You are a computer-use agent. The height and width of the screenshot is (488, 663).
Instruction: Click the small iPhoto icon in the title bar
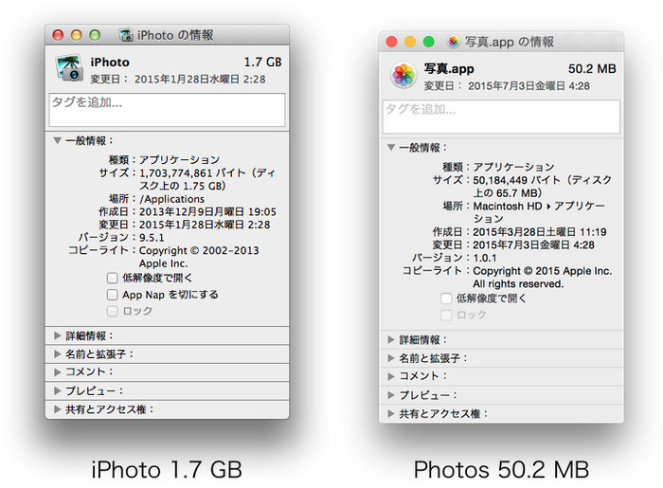click(x=126, y=35)
